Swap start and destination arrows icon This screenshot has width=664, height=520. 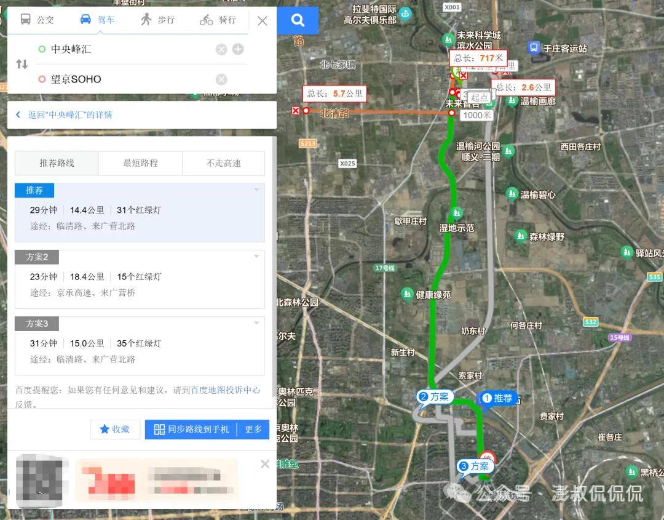(x=22, y=64)
